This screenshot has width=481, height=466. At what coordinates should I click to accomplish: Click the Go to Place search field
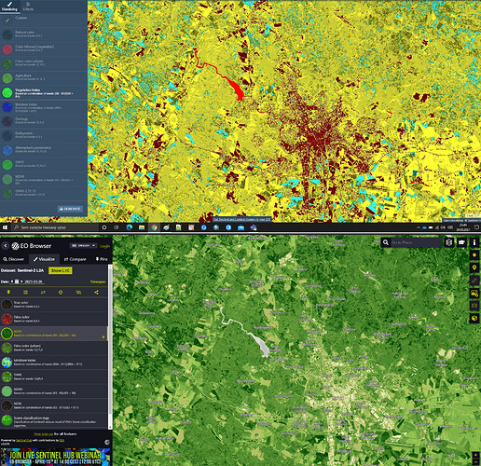coord(416,242)
